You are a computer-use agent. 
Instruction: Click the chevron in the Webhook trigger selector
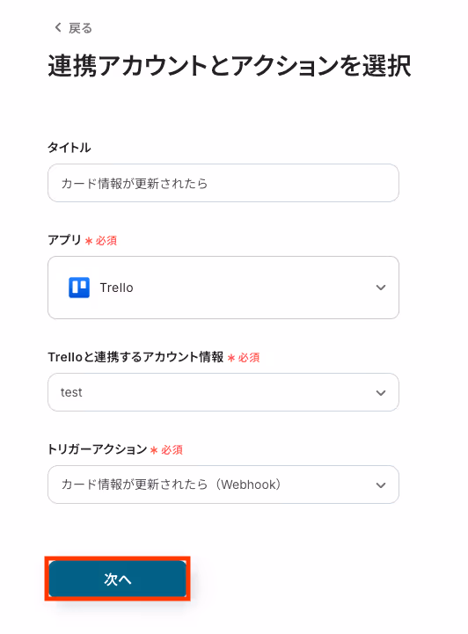point(381,485)
